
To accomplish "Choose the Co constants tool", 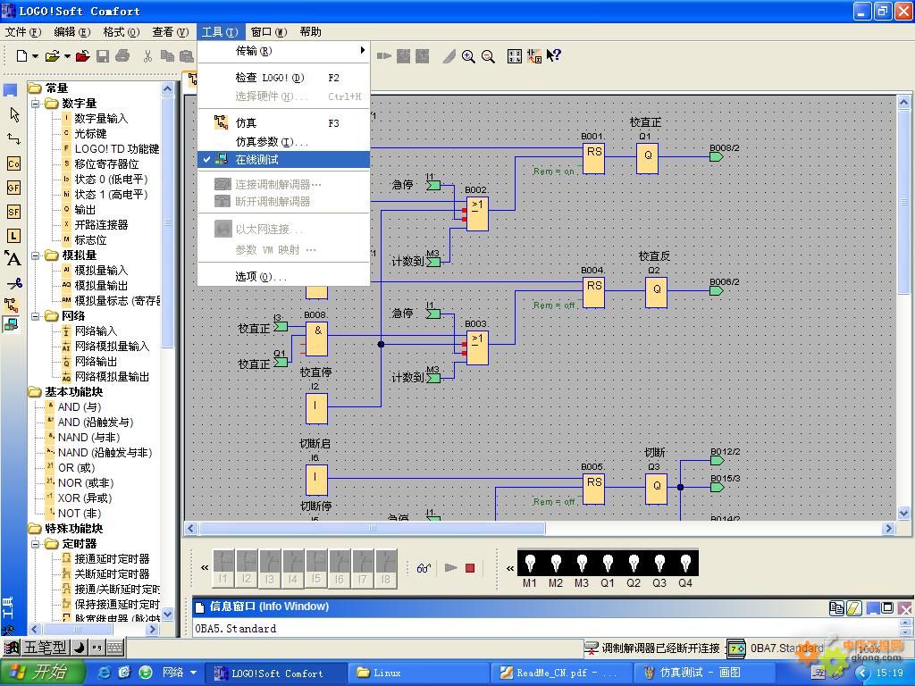I will tap(13, 163).
